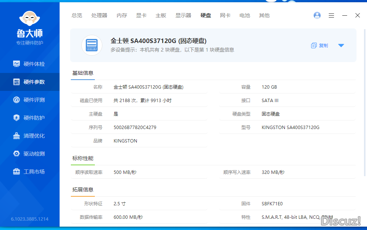Switch to 网卡 tab

coord(225,15)
